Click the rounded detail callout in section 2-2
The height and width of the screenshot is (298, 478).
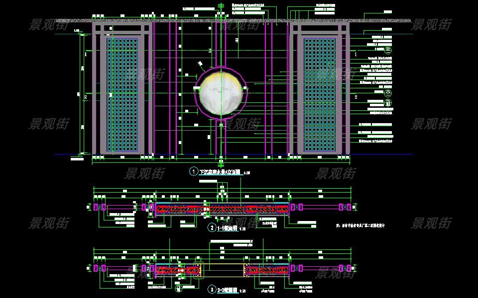click(x=198, y=269)
